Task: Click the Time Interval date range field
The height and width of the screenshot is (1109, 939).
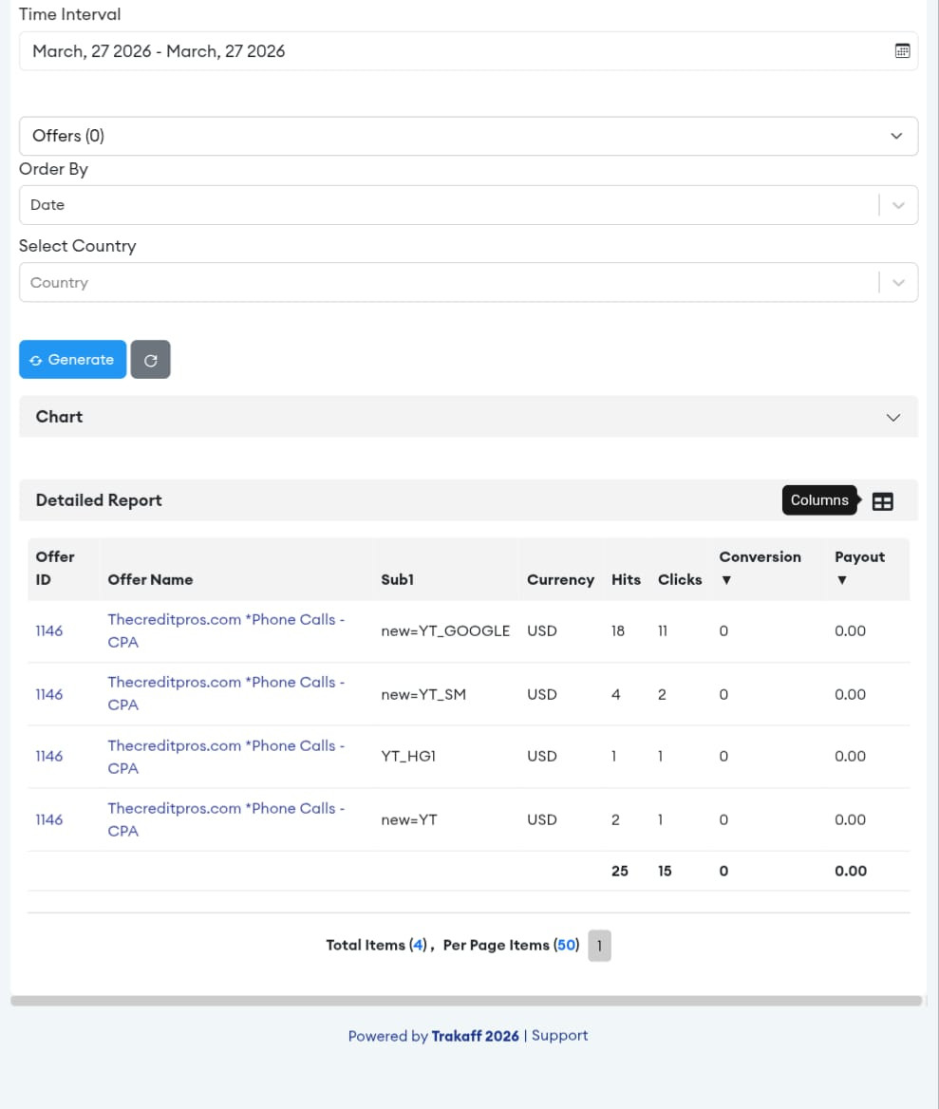Action: point(468,51)
